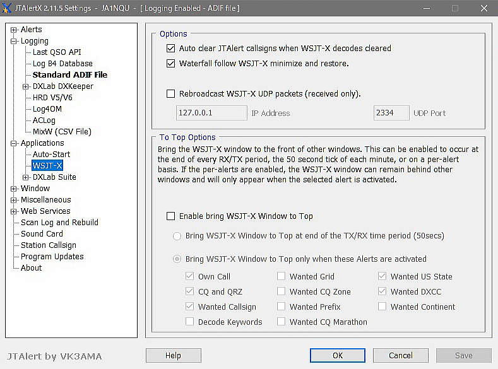Expand the Web Services tree node

[14, 211]
